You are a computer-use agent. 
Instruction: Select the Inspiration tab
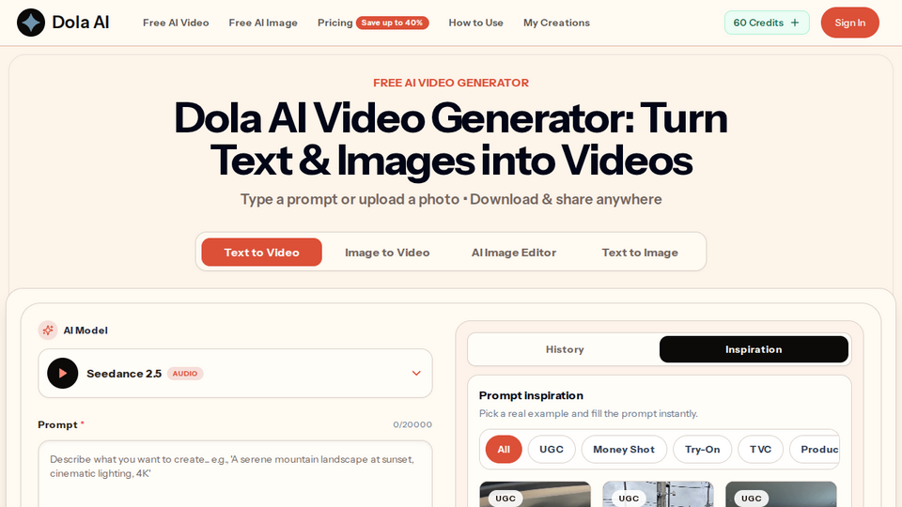(x=754, y=349)
